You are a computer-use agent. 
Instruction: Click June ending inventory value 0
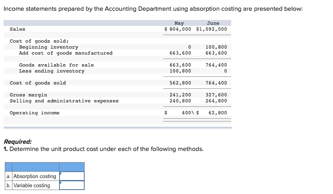coord(225,71)
